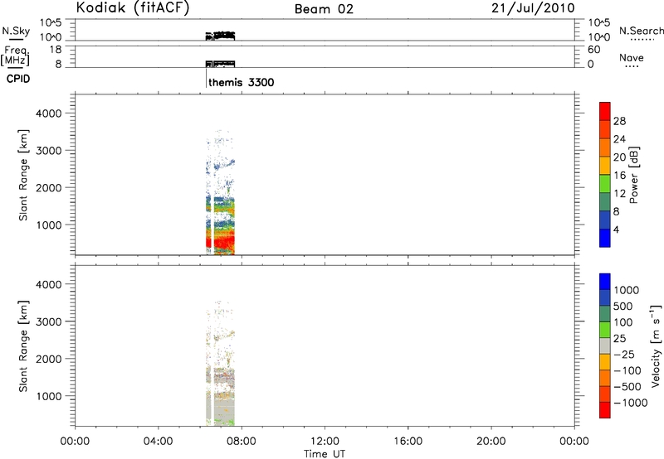Click the '-25' velocity scale value

[624, 354]
